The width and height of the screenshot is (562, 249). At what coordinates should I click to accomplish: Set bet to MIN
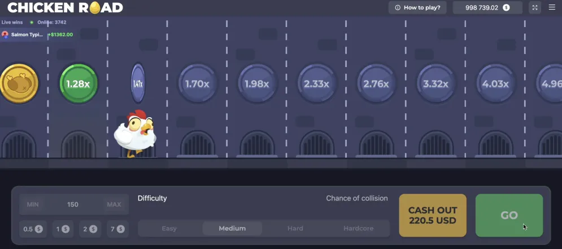(x=33, y=204)
